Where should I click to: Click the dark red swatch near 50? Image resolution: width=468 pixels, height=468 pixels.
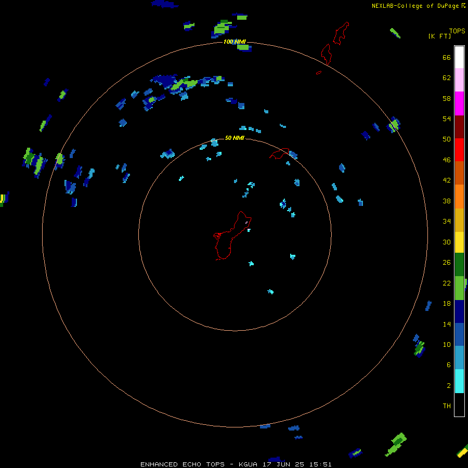459,127
